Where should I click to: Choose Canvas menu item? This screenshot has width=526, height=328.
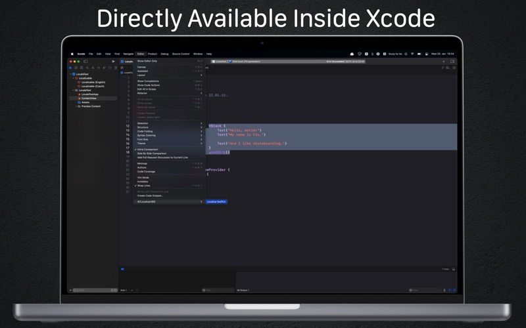click(x=168, y=68)
